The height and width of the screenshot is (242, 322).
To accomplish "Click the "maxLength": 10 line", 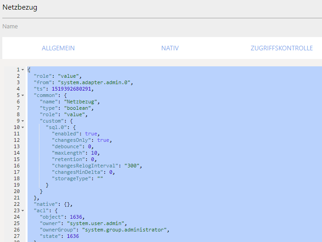I will coord(76,153).
